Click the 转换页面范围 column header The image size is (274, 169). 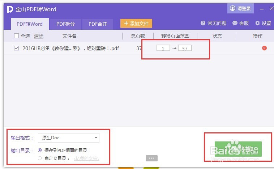[175, 36]
